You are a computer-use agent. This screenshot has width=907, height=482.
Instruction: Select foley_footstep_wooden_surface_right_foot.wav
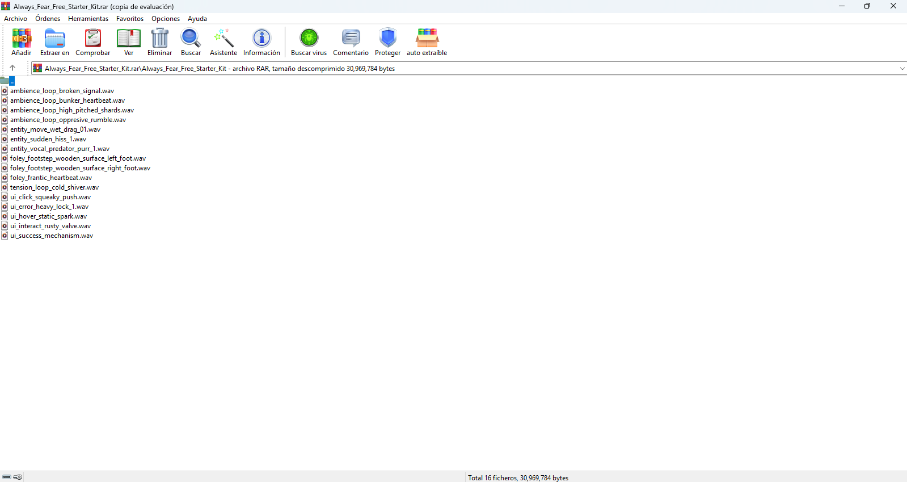pos(80,168)
